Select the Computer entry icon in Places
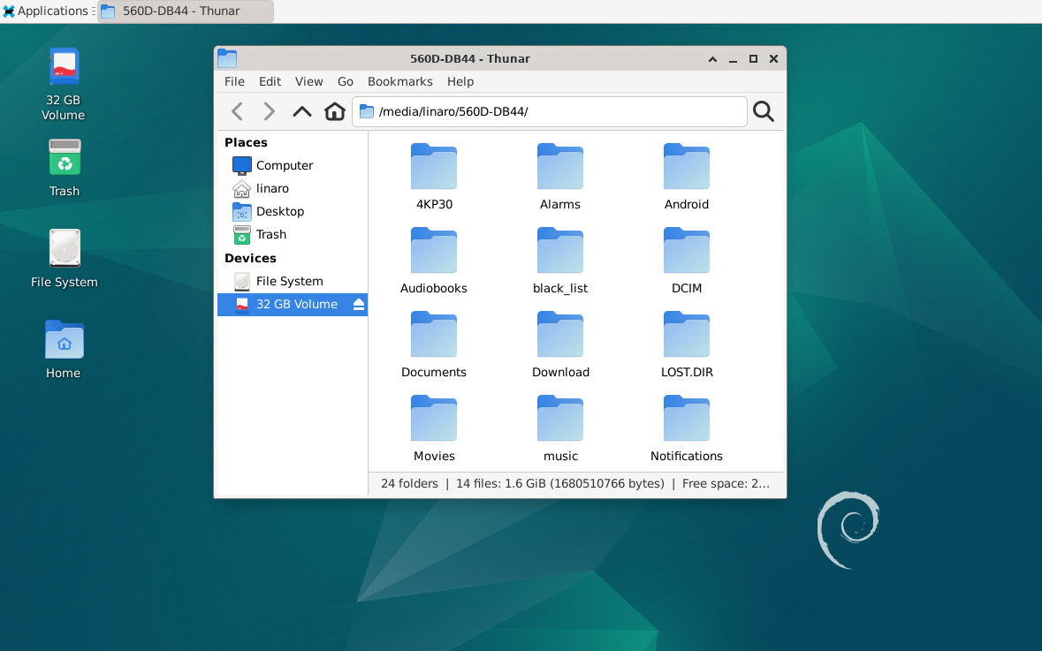 pos(241,165)
